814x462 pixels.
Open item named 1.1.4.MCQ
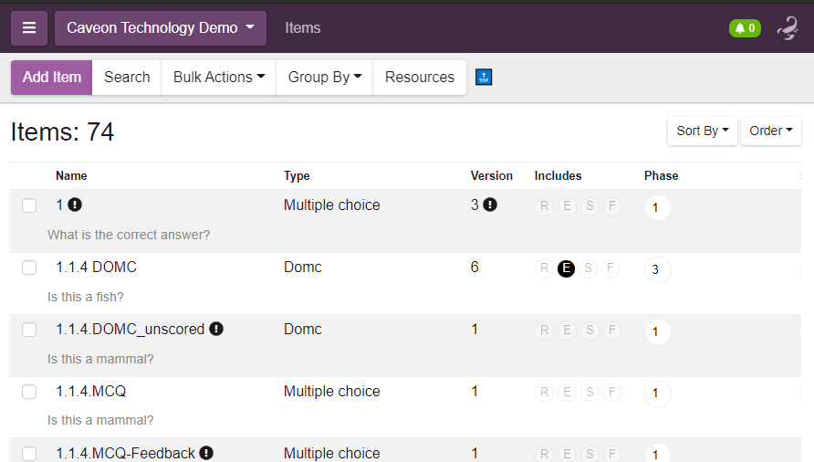click(91, 392)
